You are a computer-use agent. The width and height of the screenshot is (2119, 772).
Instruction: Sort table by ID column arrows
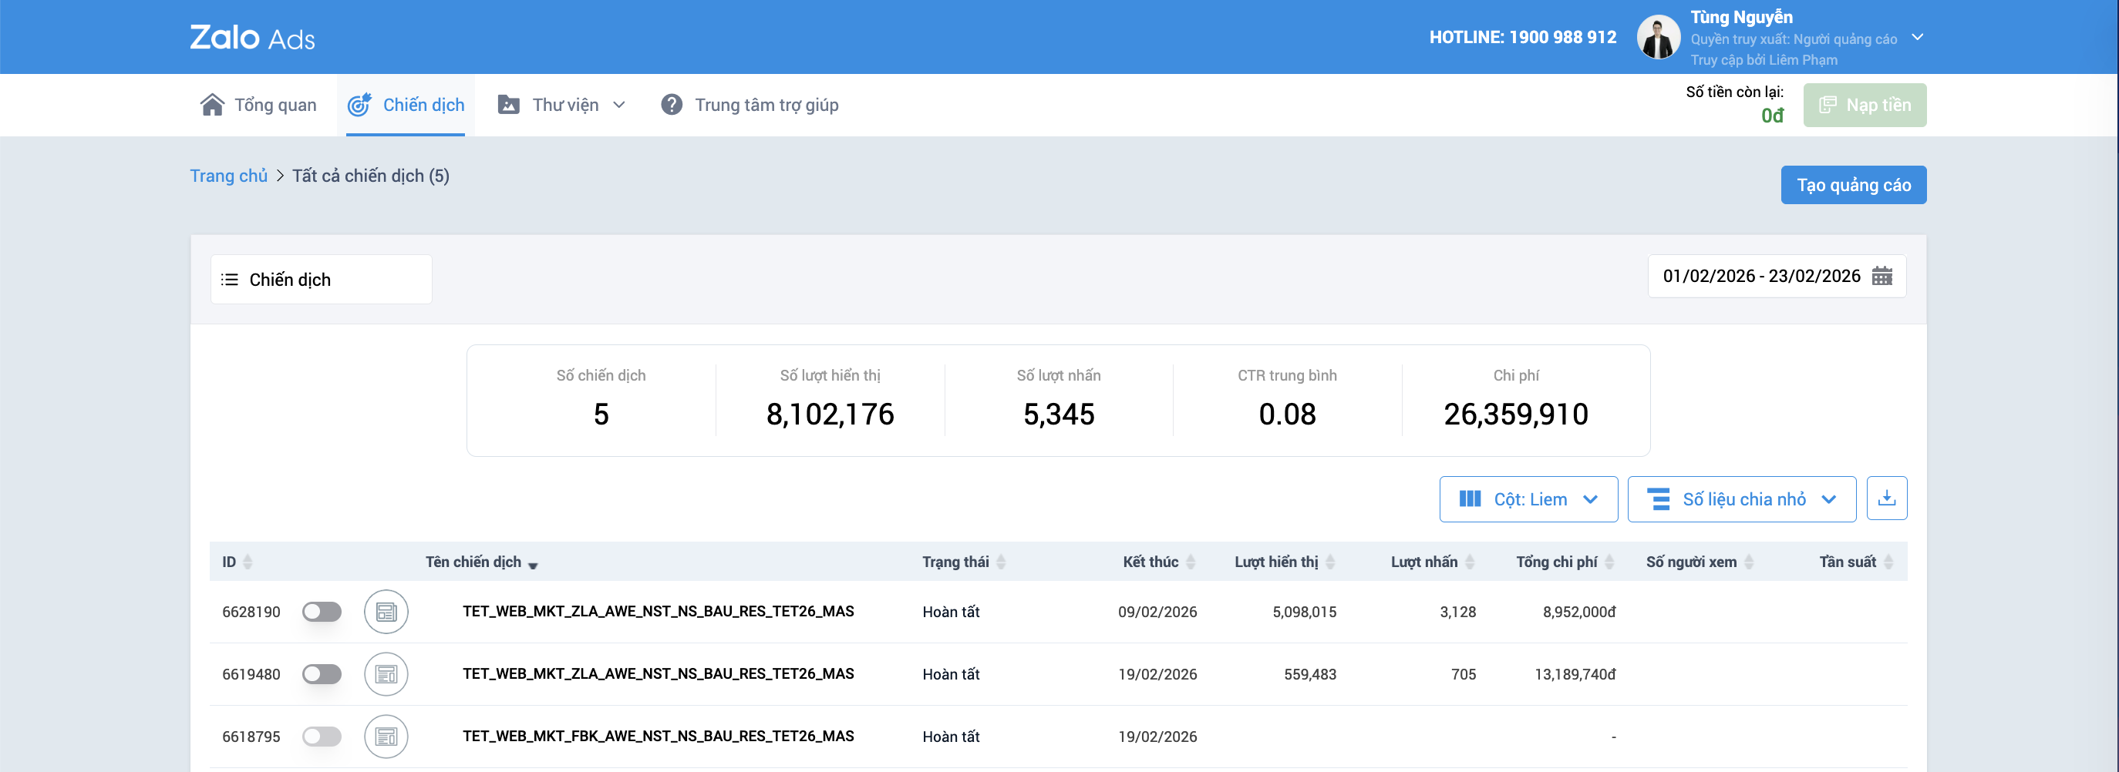click(x=248, y=562)
